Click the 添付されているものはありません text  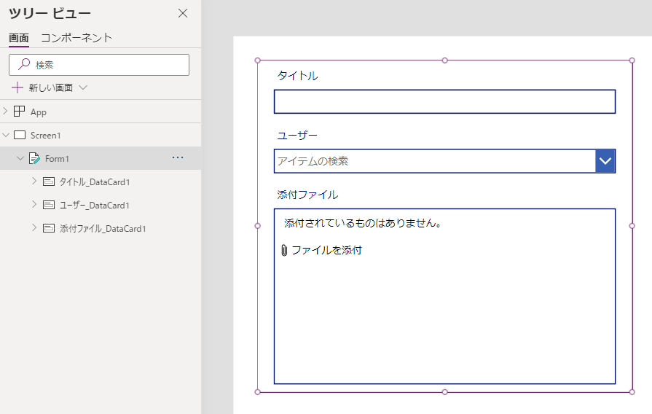[362, 223]
